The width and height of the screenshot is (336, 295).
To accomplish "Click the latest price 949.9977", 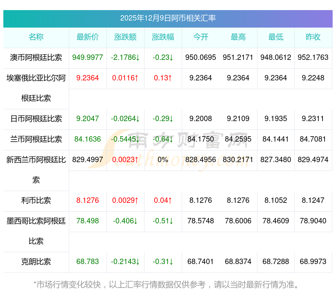I will [88, 58].
